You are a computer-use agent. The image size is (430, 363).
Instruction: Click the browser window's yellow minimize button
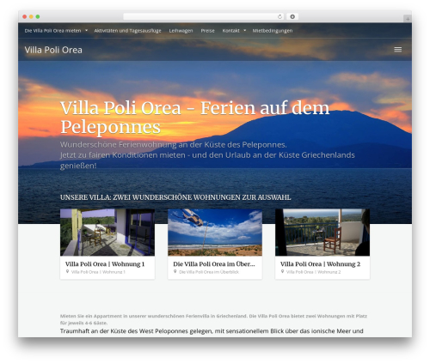point(31,17)
